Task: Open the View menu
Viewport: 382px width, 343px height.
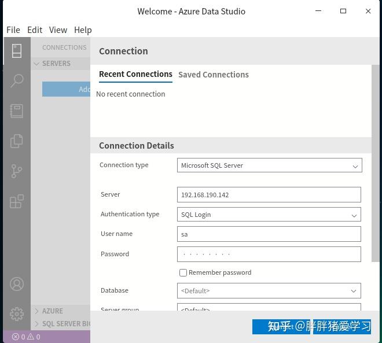Action: (58, 30)
